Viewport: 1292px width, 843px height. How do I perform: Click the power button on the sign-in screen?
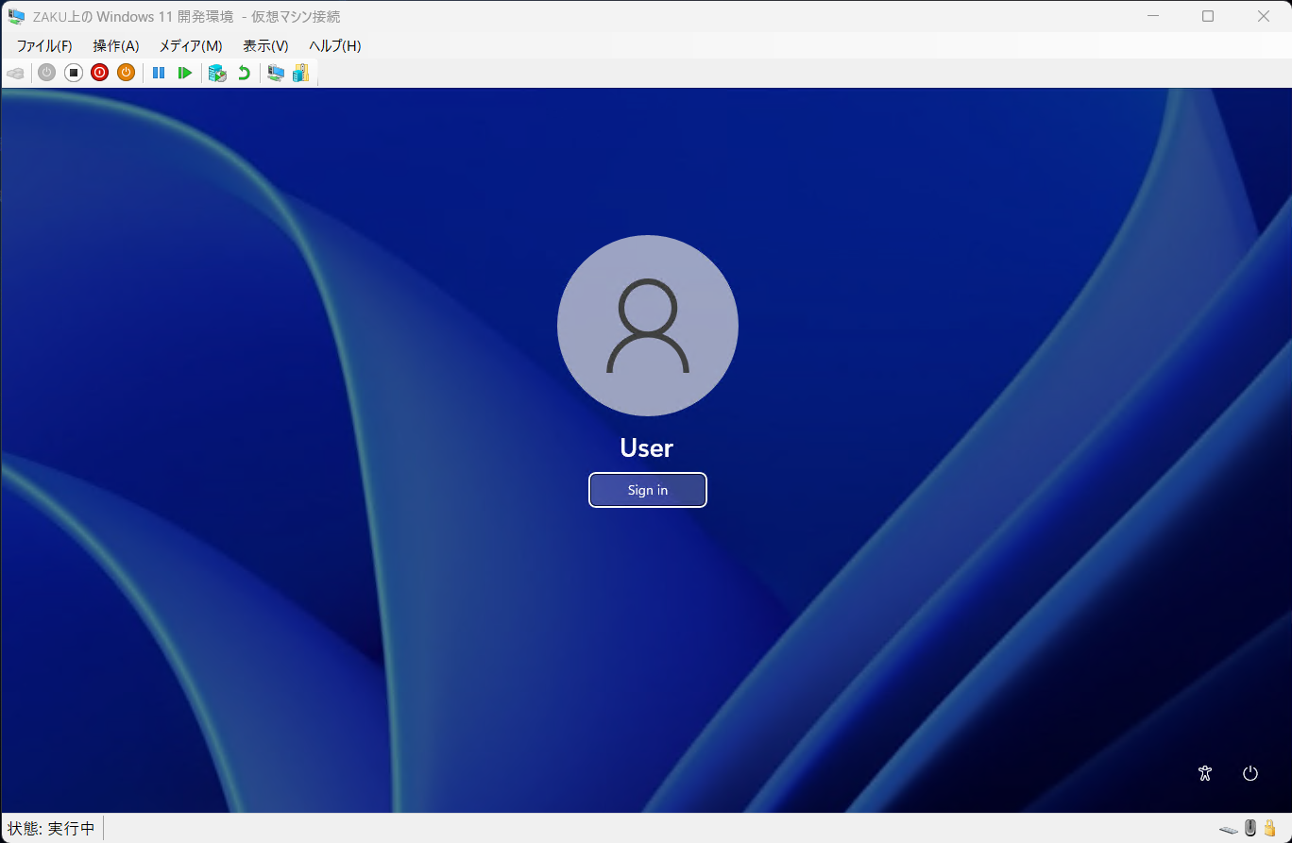click(x=1249, y=773)
